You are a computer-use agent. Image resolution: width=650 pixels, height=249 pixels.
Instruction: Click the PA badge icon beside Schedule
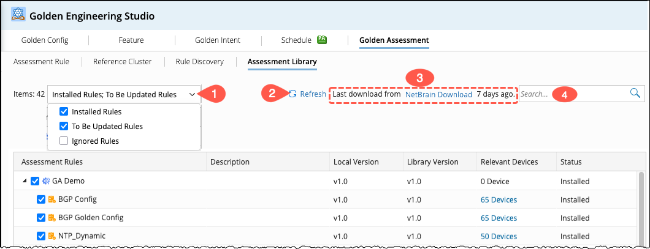322,40
